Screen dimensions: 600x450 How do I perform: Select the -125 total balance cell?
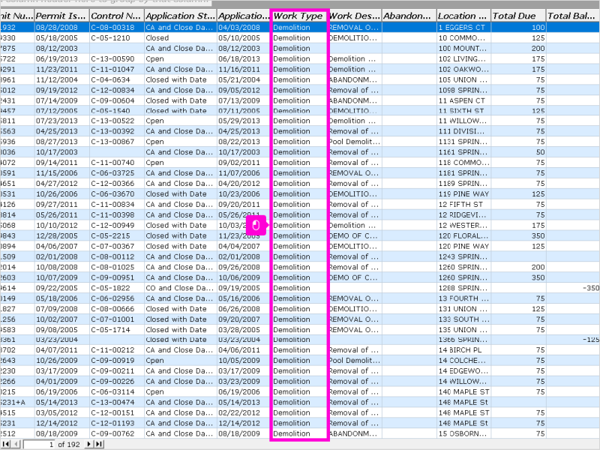573,340
